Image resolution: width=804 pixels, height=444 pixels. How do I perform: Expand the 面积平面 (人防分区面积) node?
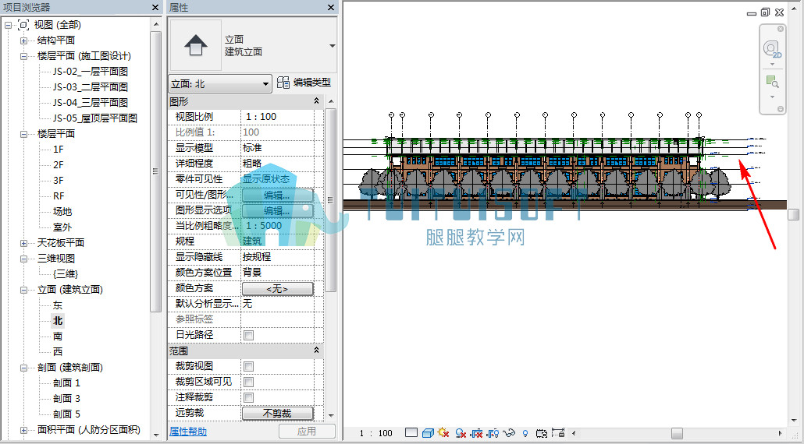tap(24, 430)
